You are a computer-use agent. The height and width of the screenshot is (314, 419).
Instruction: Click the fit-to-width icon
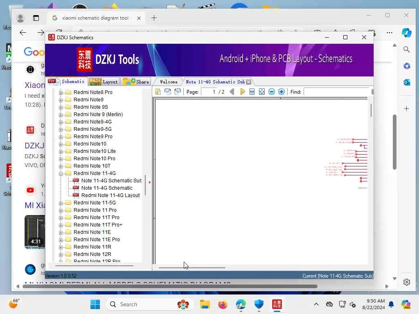click(x=252, y=92)
